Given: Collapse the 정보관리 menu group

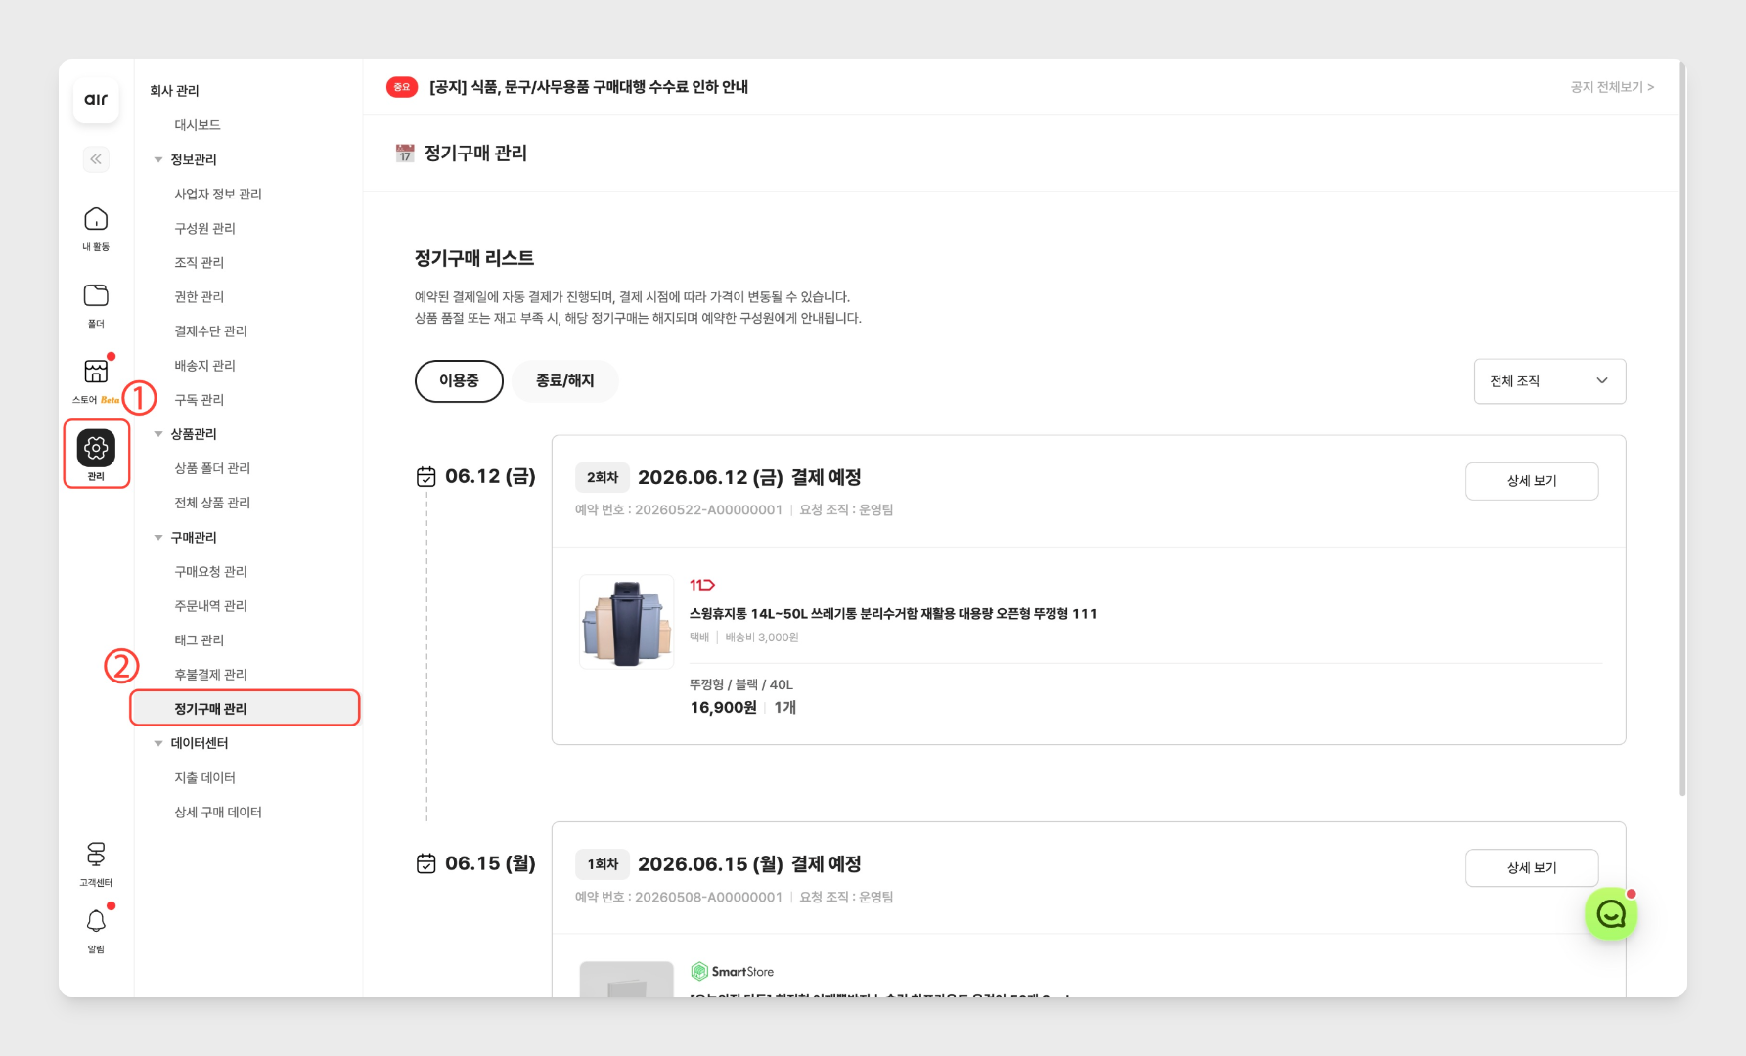Looking at the screenshot, I should point(158,159).
